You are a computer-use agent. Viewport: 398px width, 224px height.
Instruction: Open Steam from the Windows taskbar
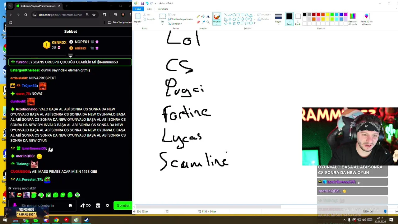(86, 220)
